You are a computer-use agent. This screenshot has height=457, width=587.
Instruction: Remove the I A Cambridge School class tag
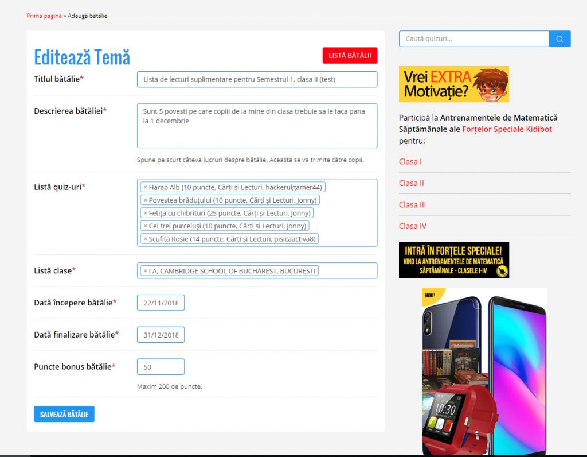click(x=146, y=271)
